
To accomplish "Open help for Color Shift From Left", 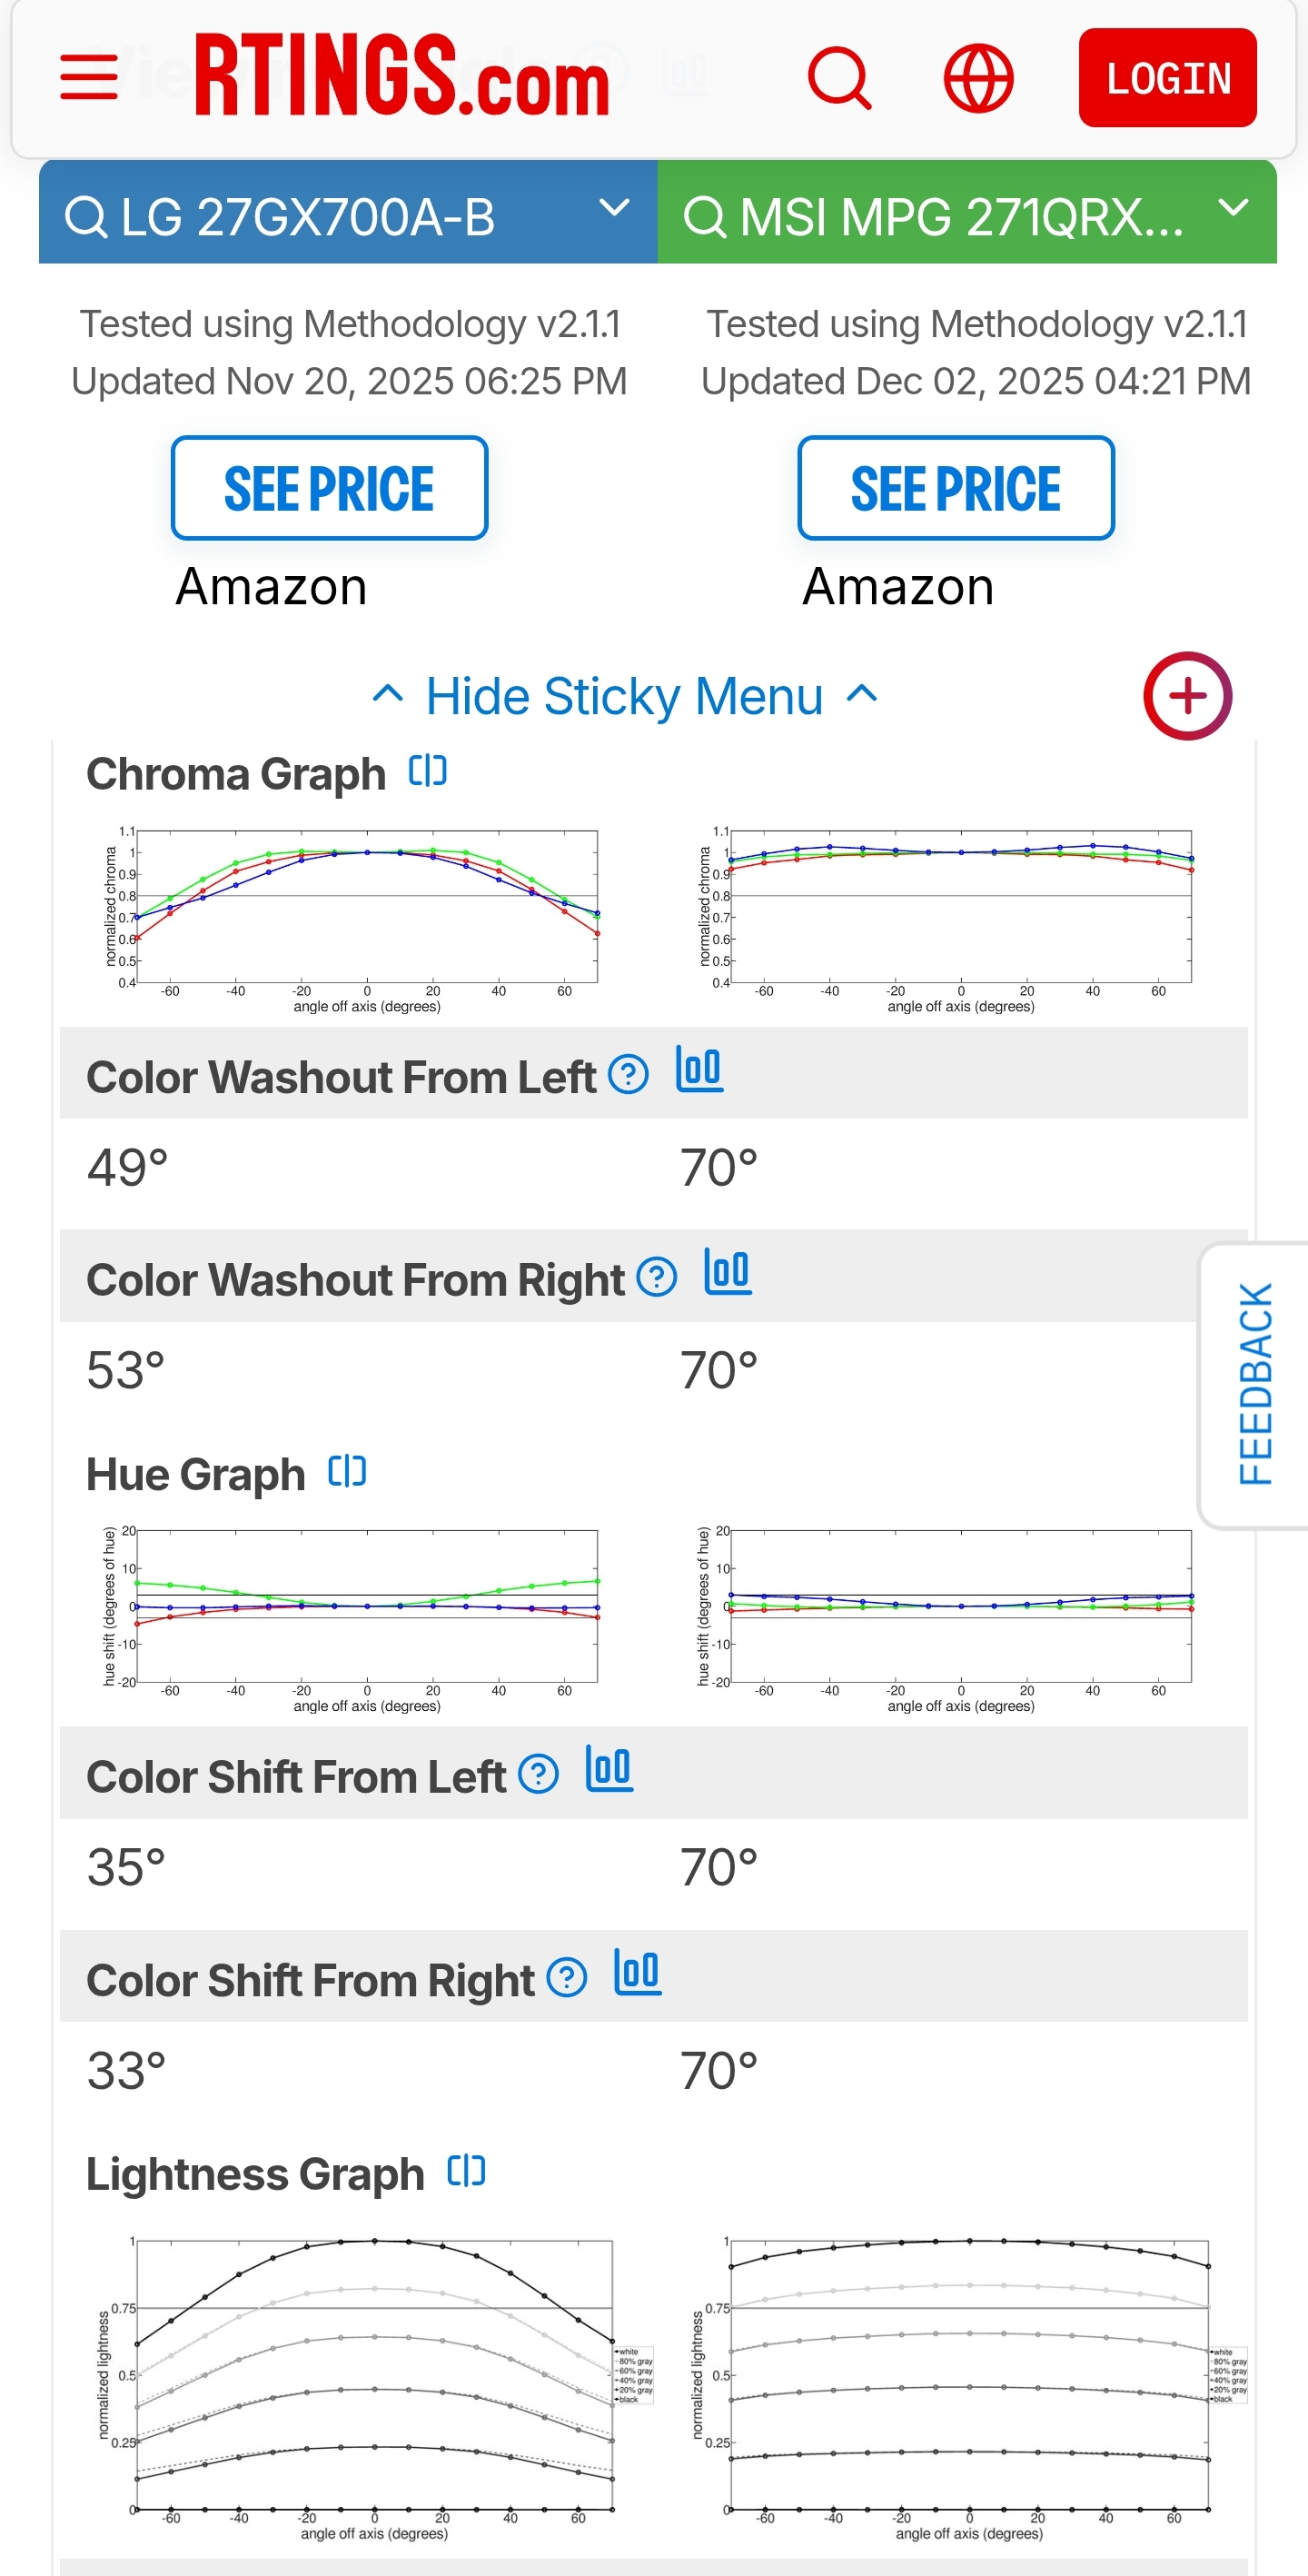I will [x=538, y=1775].
